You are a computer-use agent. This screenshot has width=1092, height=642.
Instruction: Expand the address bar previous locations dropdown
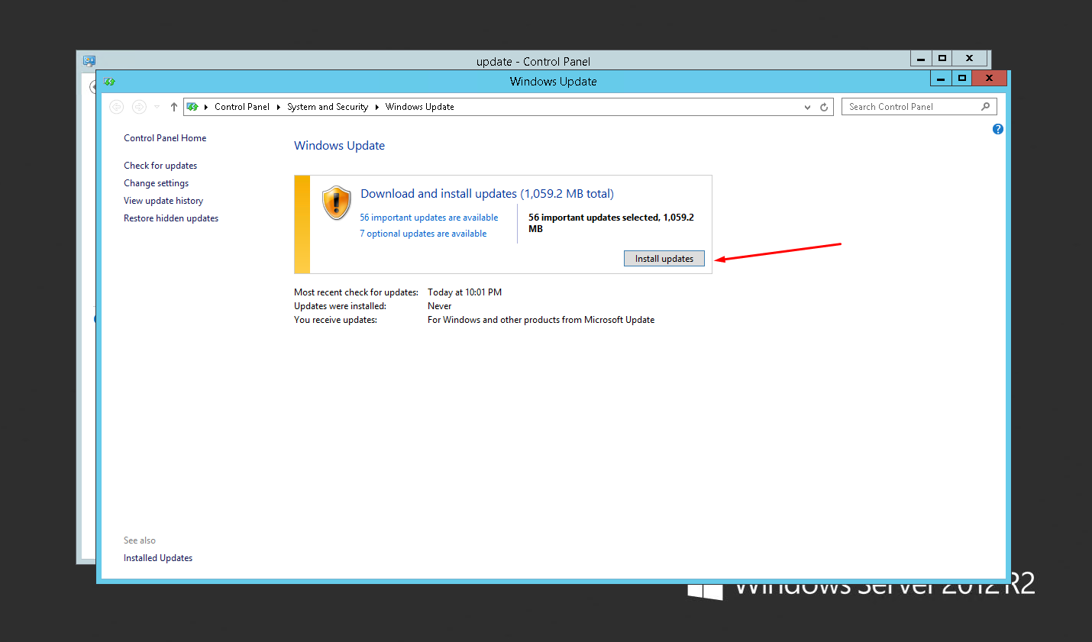pos(807,107)
